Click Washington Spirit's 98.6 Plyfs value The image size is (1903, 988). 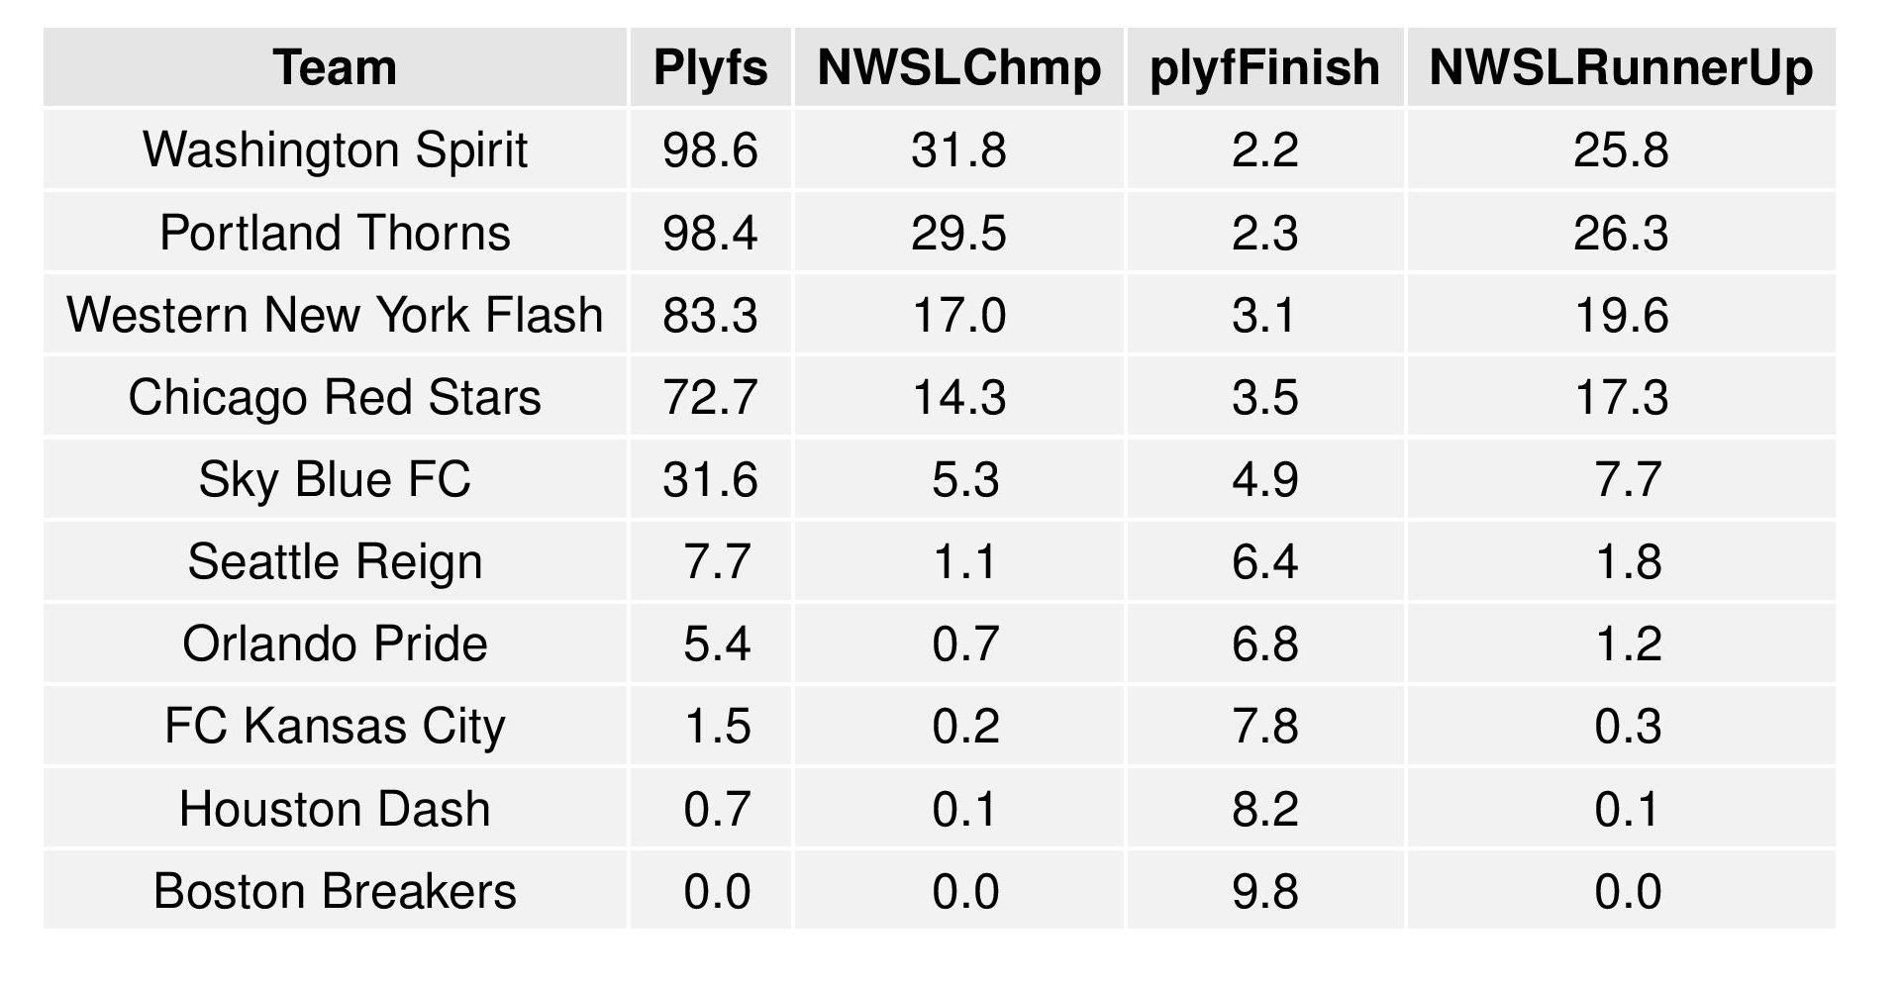(710, 150)
